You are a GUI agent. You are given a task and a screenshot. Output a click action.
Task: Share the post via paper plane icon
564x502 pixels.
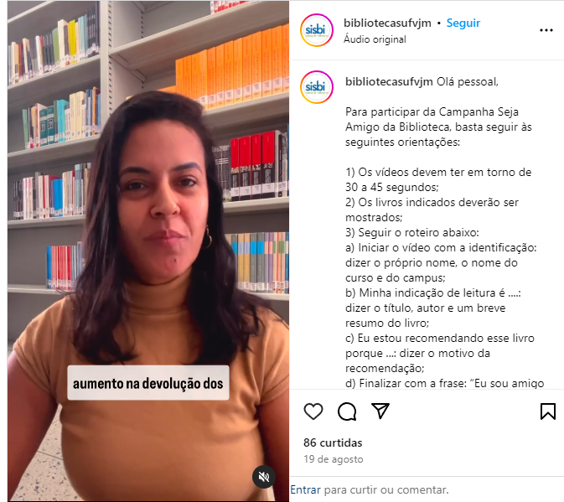tap(380, 411)
